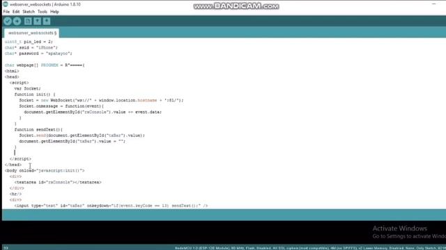This screenshot has width=446, height=250.
Task: Click the 'function sendText(){' line
Action: click(x=38, y=130)
